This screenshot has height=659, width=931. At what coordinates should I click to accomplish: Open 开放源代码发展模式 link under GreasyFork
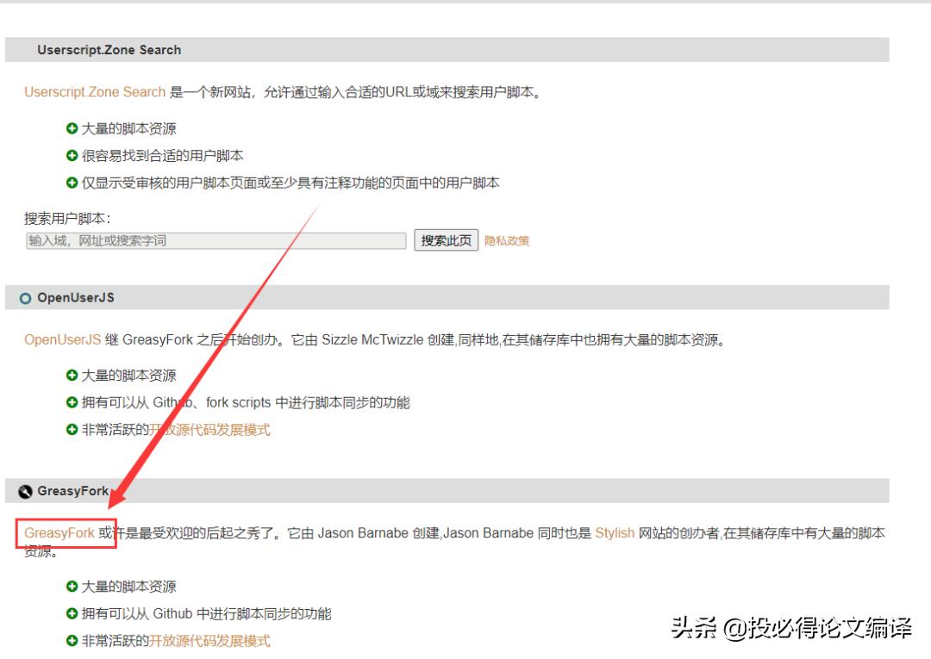[x=209, y=641]
